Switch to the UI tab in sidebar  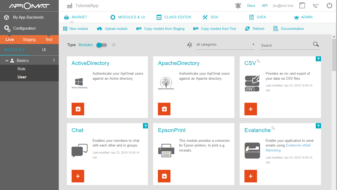coord(44,50)
